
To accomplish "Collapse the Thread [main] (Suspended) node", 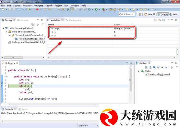I will tap(10, 35).
